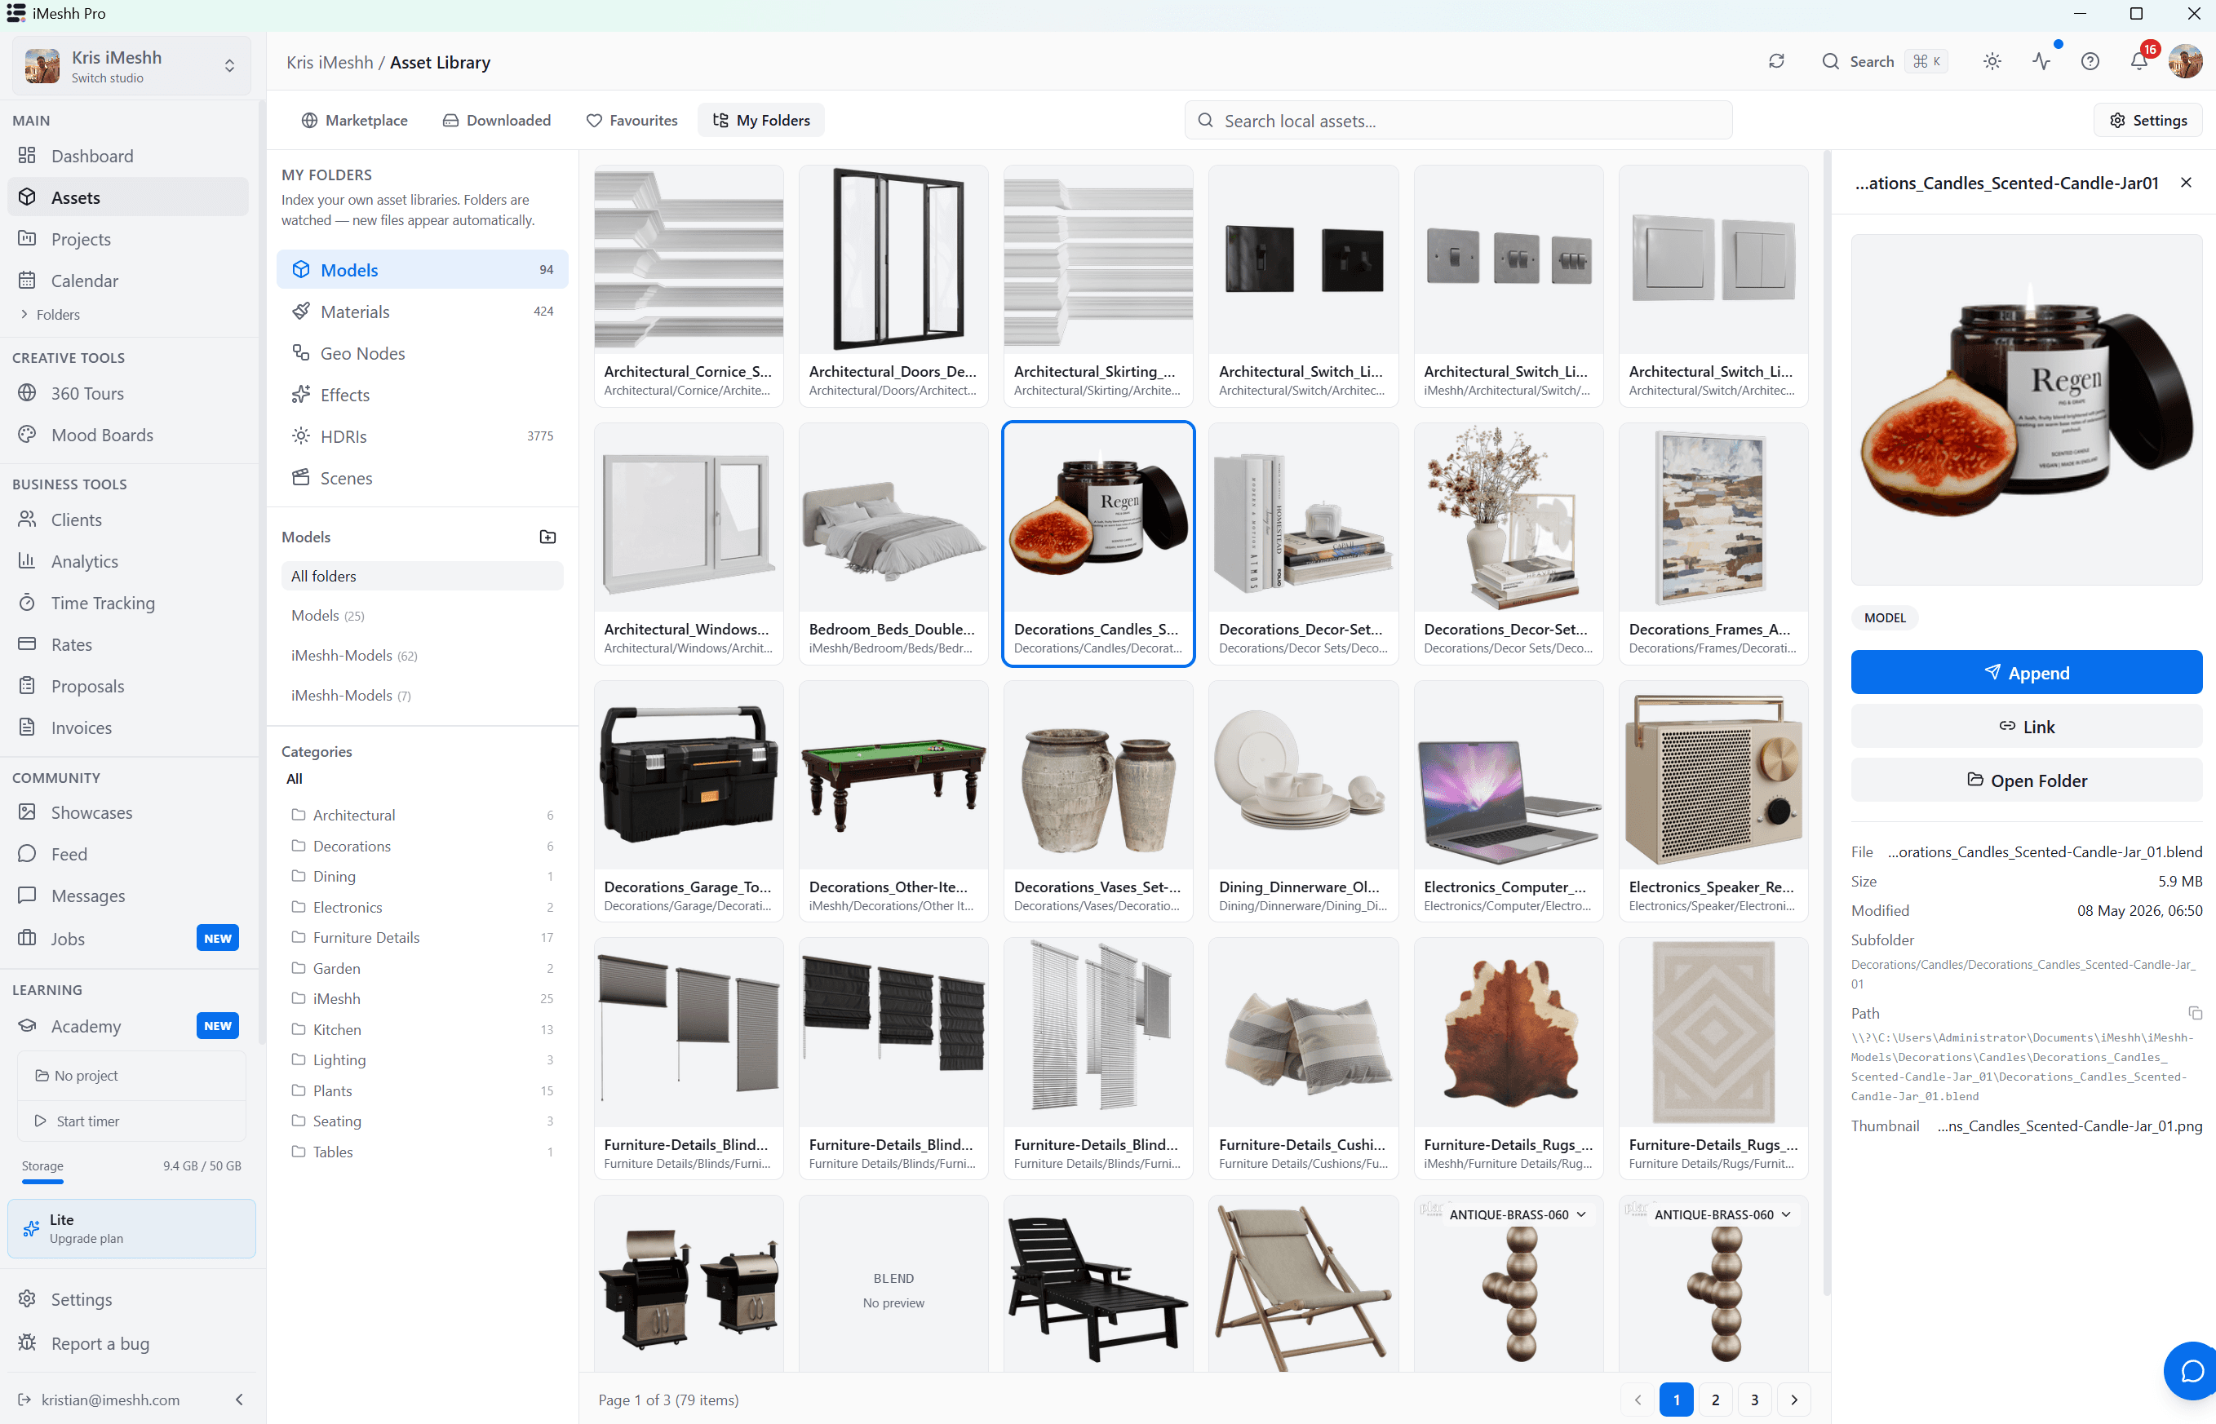The width and height of the screenshot is (2216, 1424).
Task: Filter by Architectural category
Action: tap(422, 816)
